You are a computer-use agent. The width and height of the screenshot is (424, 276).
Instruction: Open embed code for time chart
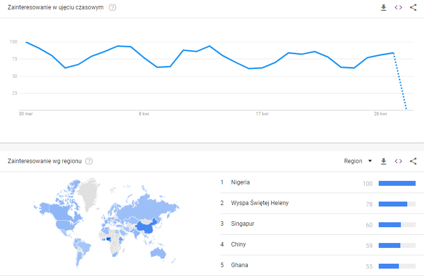click(398, 7)
